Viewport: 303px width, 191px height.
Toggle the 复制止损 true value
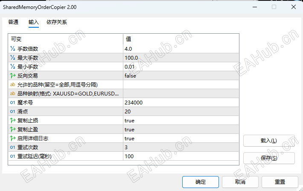(x=181, y=121)
